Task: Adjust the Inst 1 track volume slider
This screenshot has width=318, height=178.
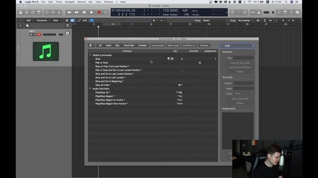Action: click(53, 35)
